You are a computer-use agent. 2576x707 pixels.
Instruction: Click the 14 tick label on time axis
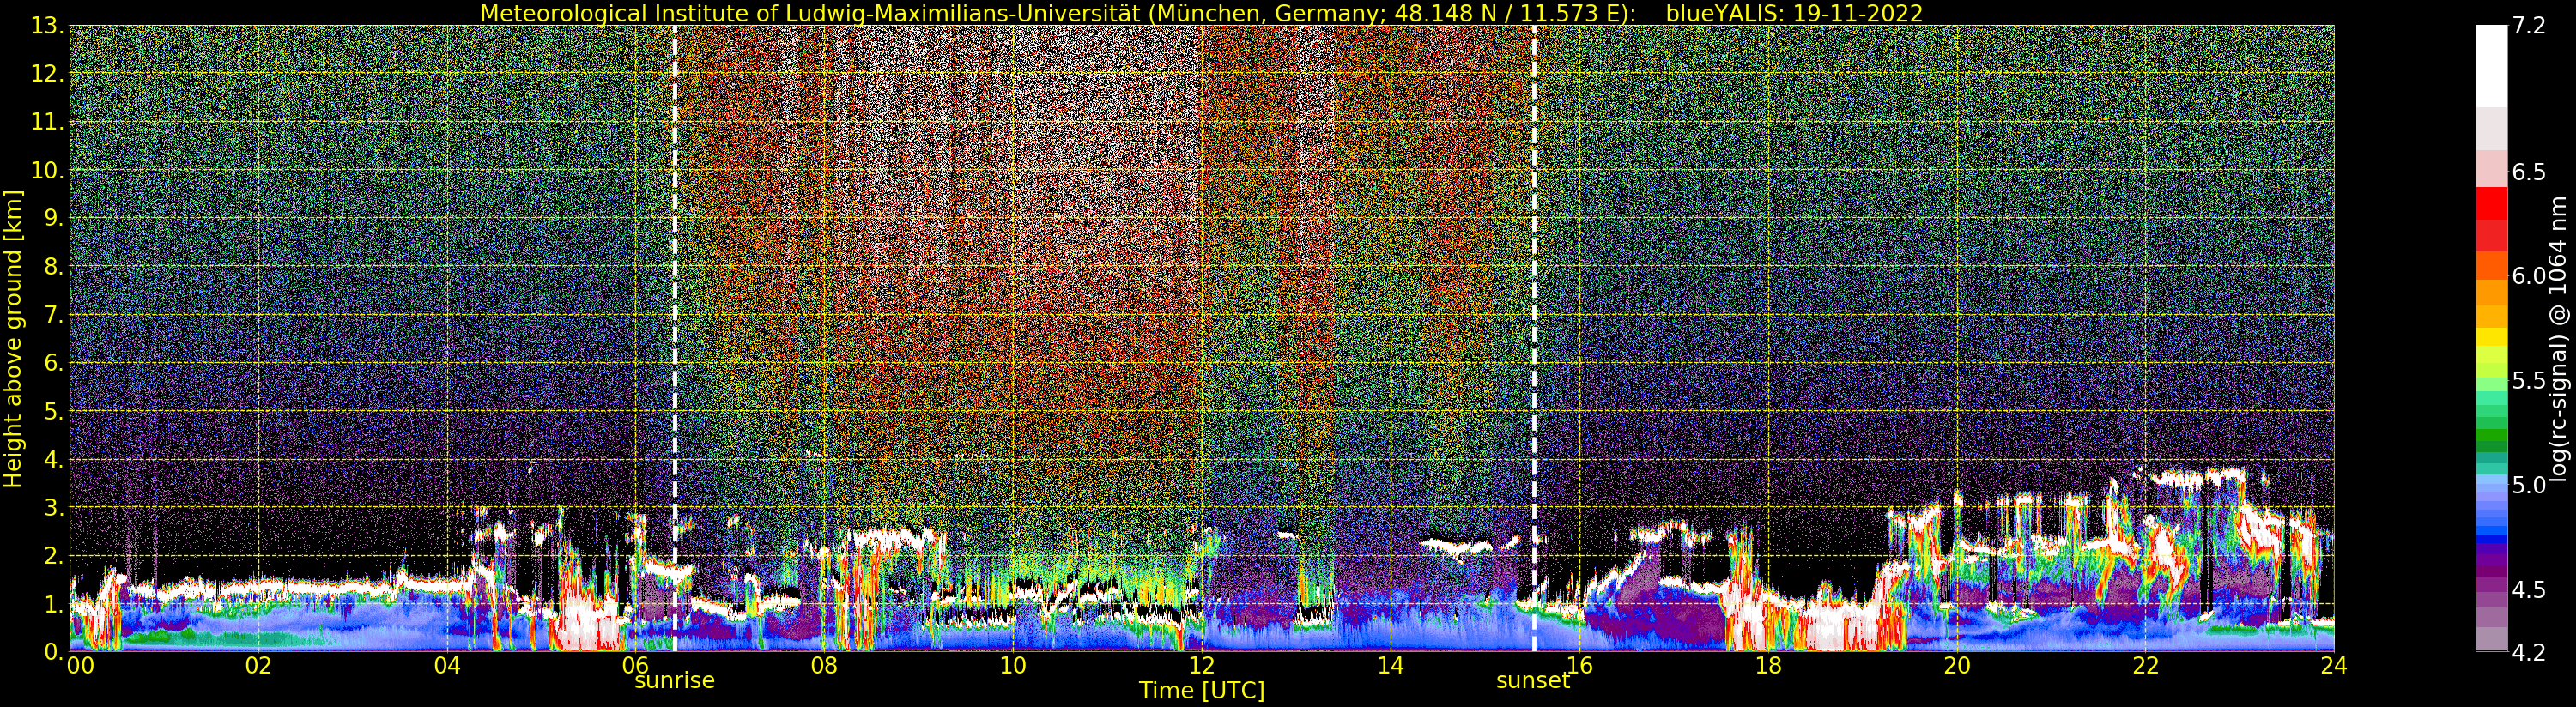click(x=1390, y=666)
